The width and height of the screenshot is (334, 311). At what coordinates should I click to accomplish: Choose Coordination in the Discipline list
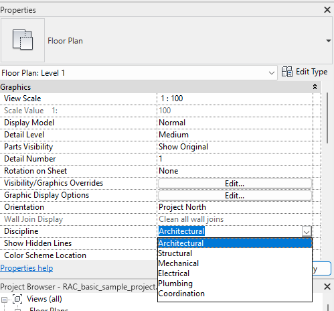235,294
